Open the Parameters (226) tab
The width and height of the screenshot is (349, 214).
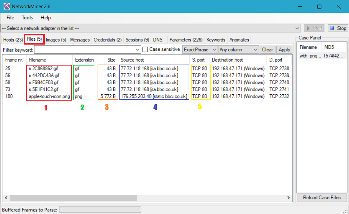tap(186, 40)
